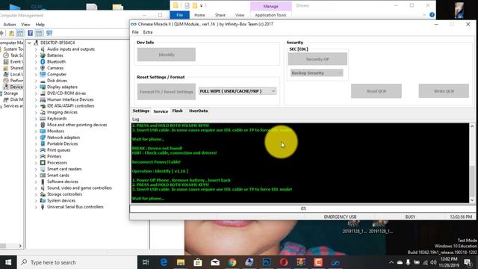
Task: Click the Security OP button
Action: coord(317,59)
